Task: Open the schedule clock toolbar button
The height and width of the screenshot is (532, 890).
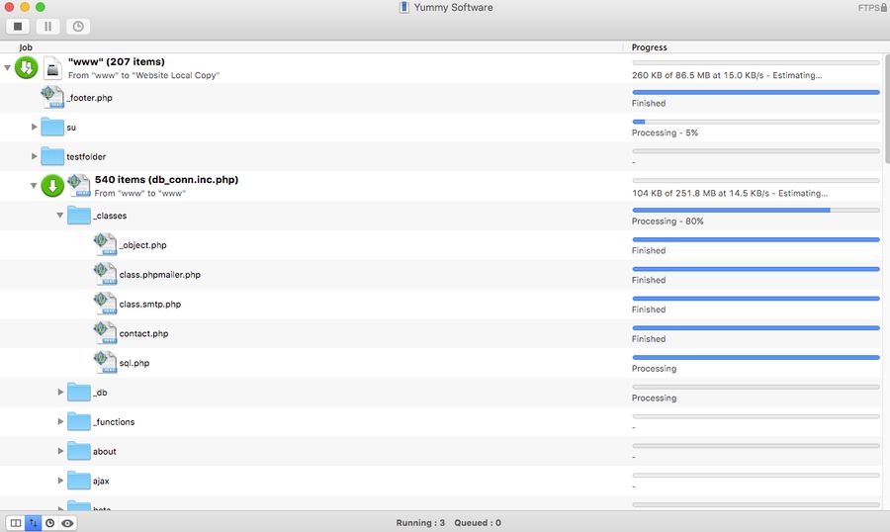Action: (77, 27)
